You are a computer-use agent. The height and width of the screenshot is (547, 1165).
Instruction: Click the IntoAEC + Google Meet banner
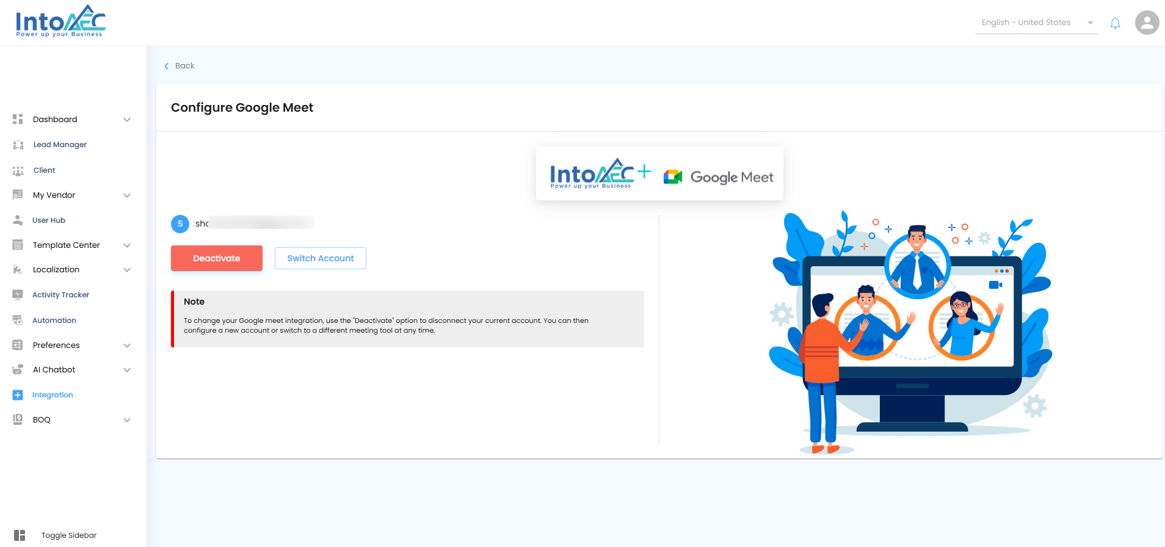tap(659, 173)
